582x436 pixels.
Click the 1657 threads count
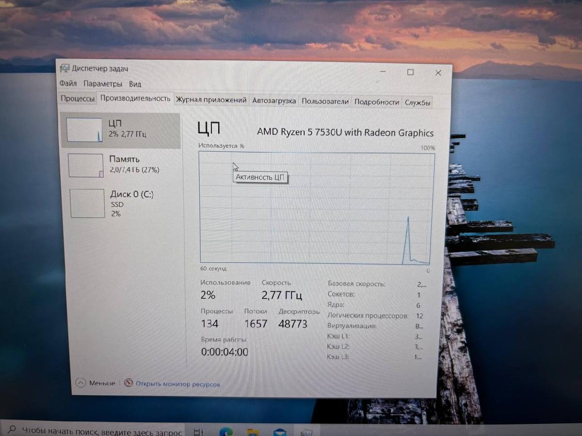click(x=256, y=324)
